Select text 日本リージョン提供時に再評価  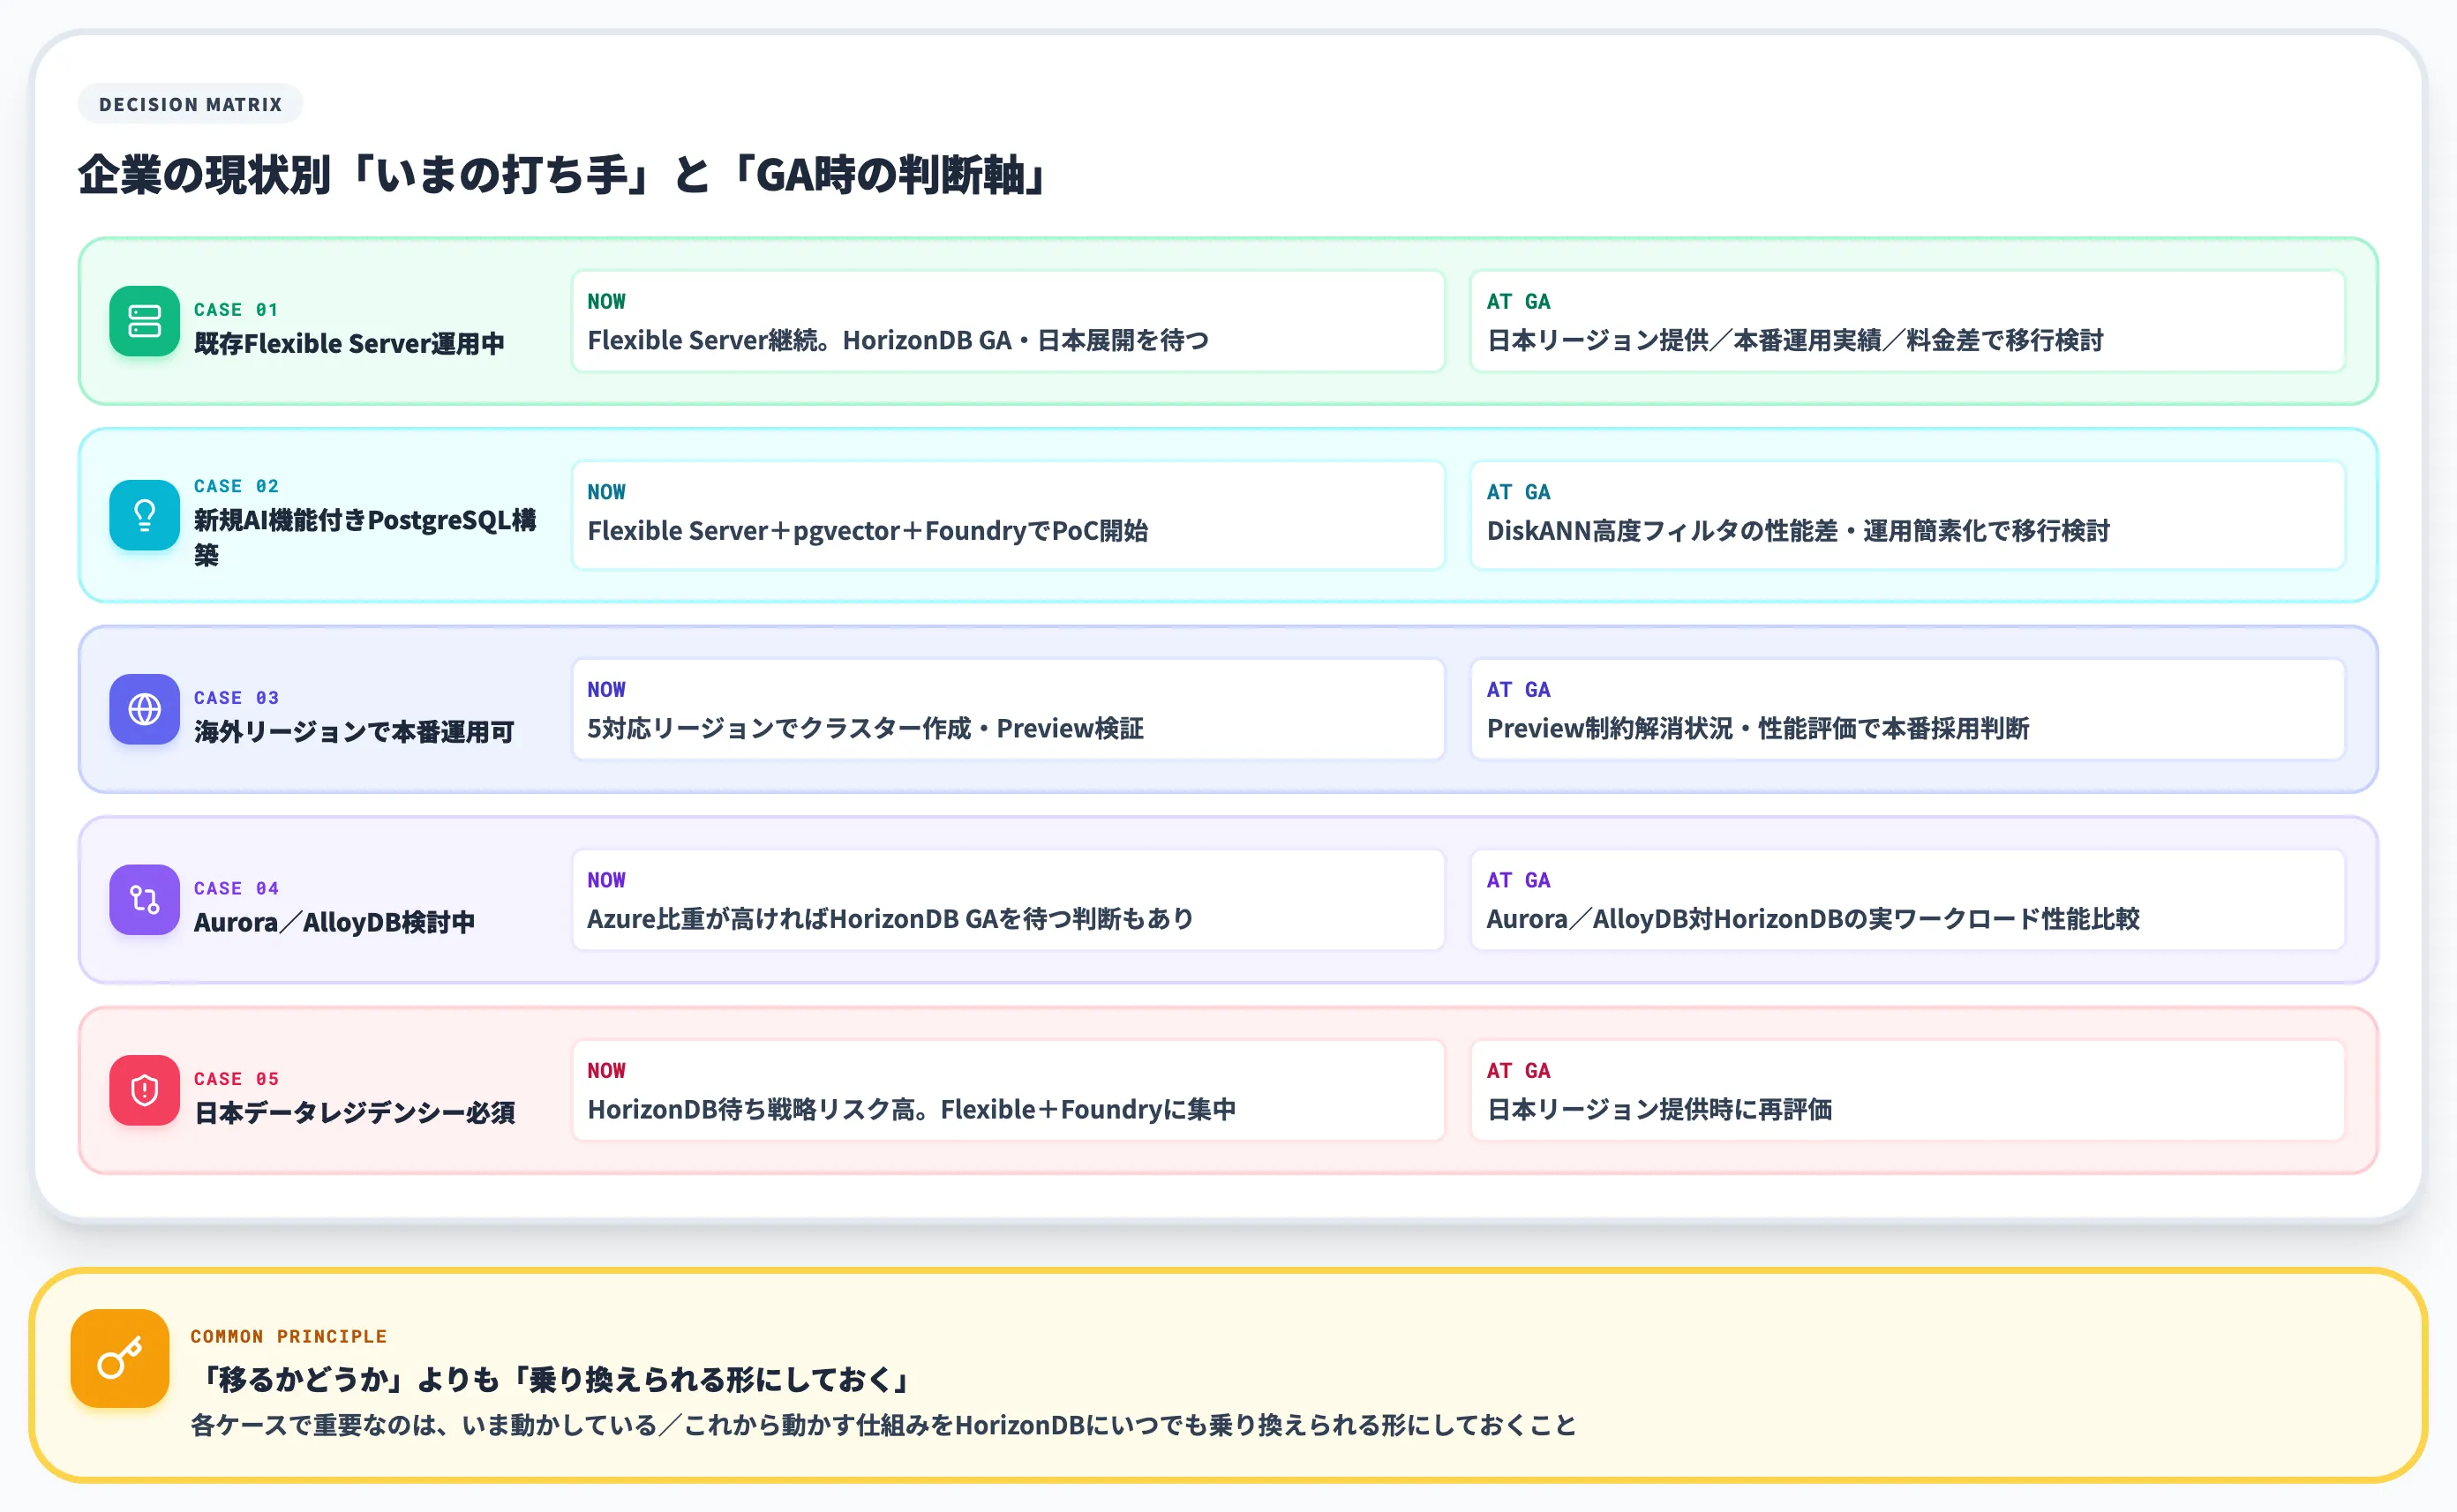point(1658,1109)
